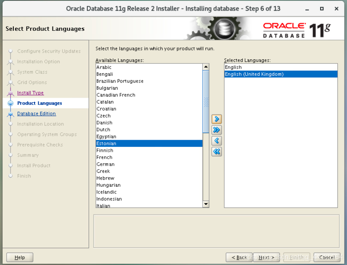The height and width of the screenshot is (265, 347).
Task: Select French (not Canadian) language entry
Action: 149,157
